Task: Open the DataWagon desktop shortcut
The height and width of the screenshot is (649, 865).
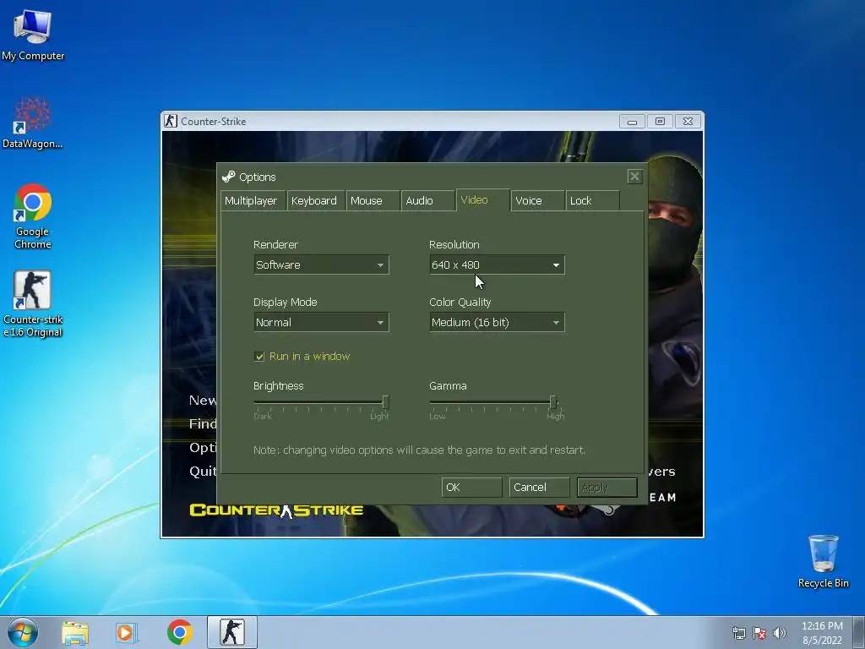Action: coord(33,123)
